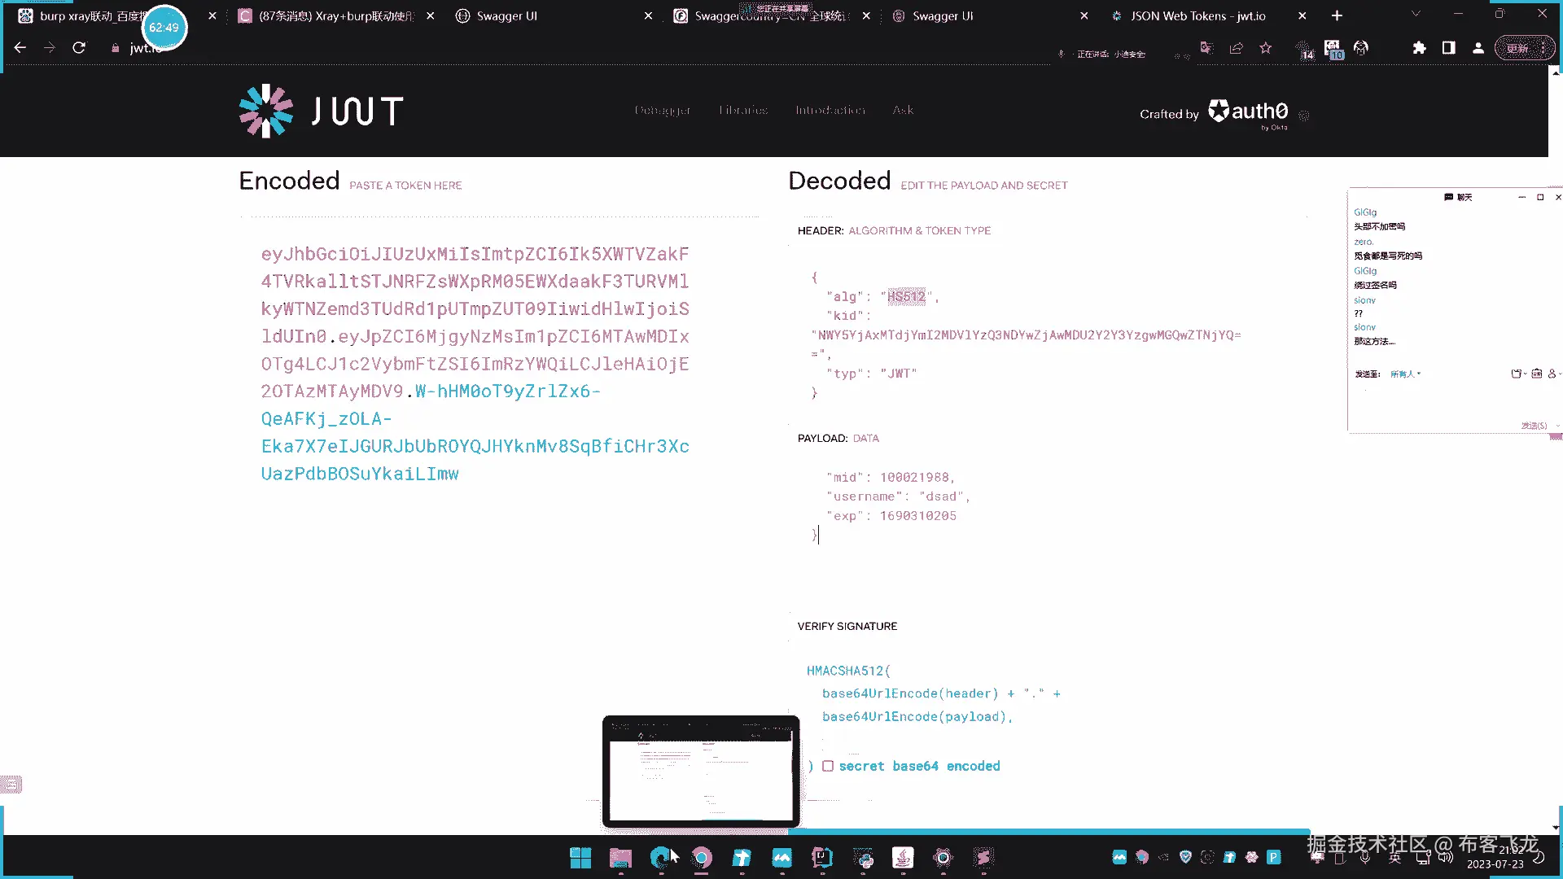This screenshot has height=879, width=1563.
Task: Expand the chat send options arrow
Action: tap(1558, 426)
